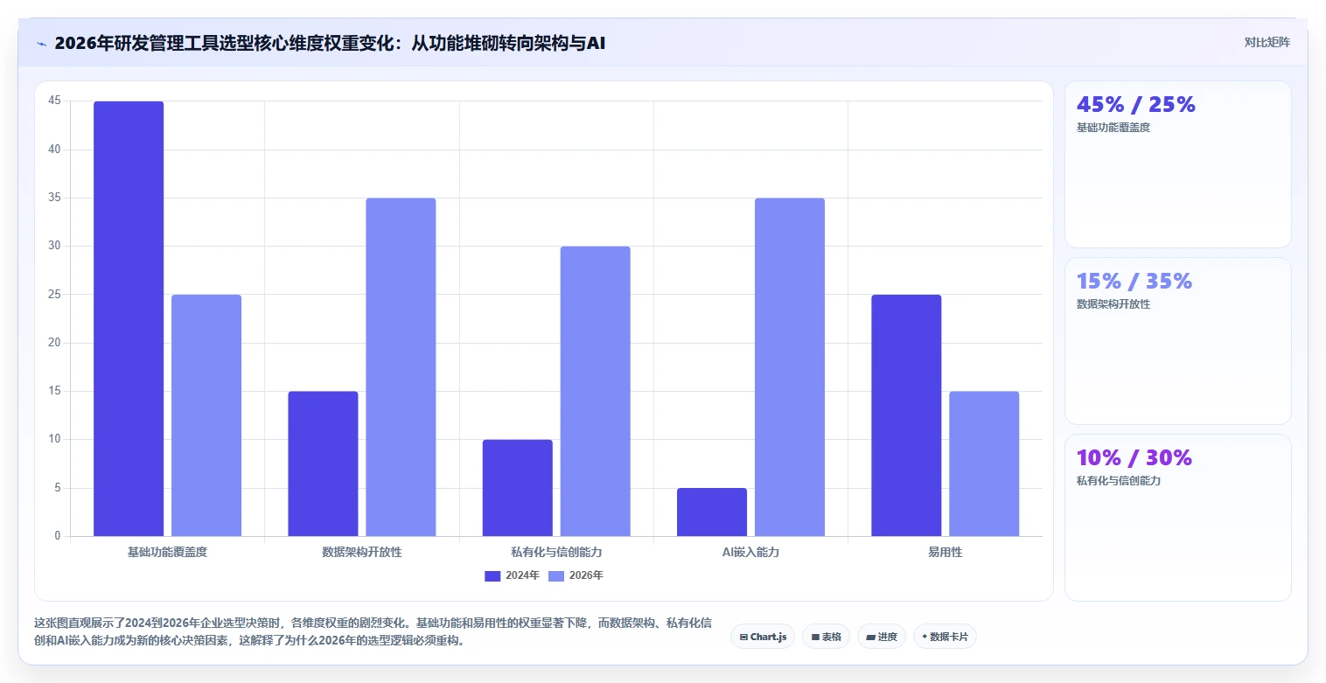1326x683 pixels.
Task: Click the 2026 bar for 数据架构开放性
Action: [x=401, y=367]
